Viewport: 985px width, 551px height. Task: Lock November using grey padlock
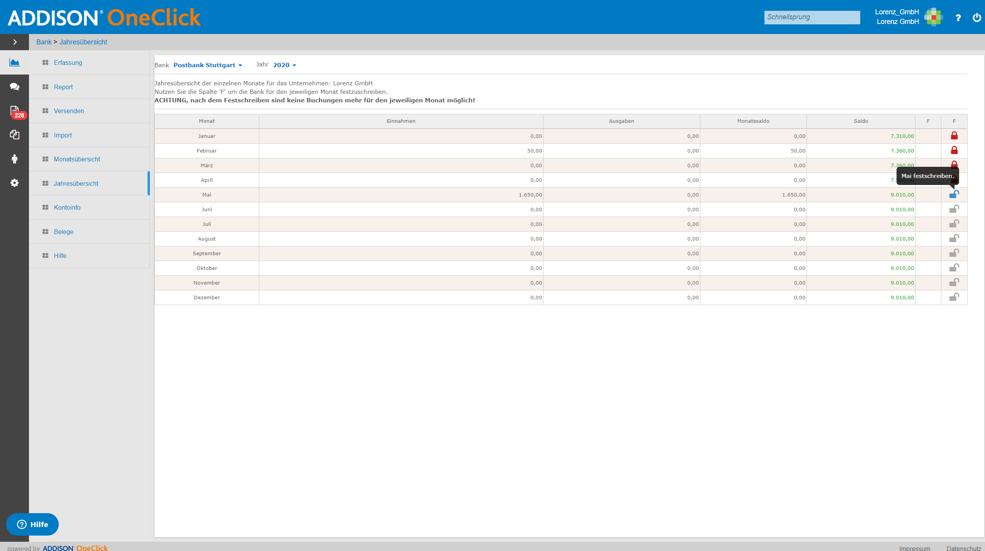click(954, 282)
